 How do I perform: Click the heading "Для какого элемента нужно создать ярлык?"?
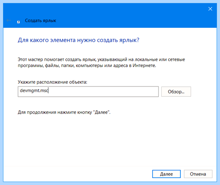[78, 40]
